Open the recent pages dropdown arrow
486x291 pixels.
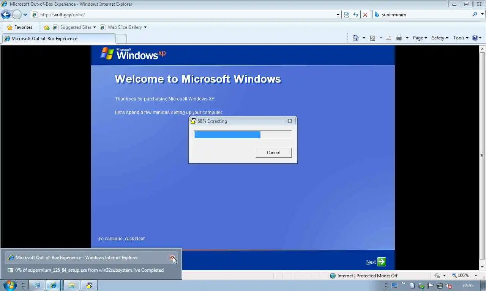click(25, 15)
